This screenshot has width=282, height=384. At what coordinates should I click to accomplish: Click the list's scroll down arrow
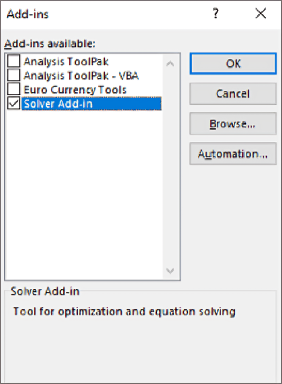pos(170,271)
